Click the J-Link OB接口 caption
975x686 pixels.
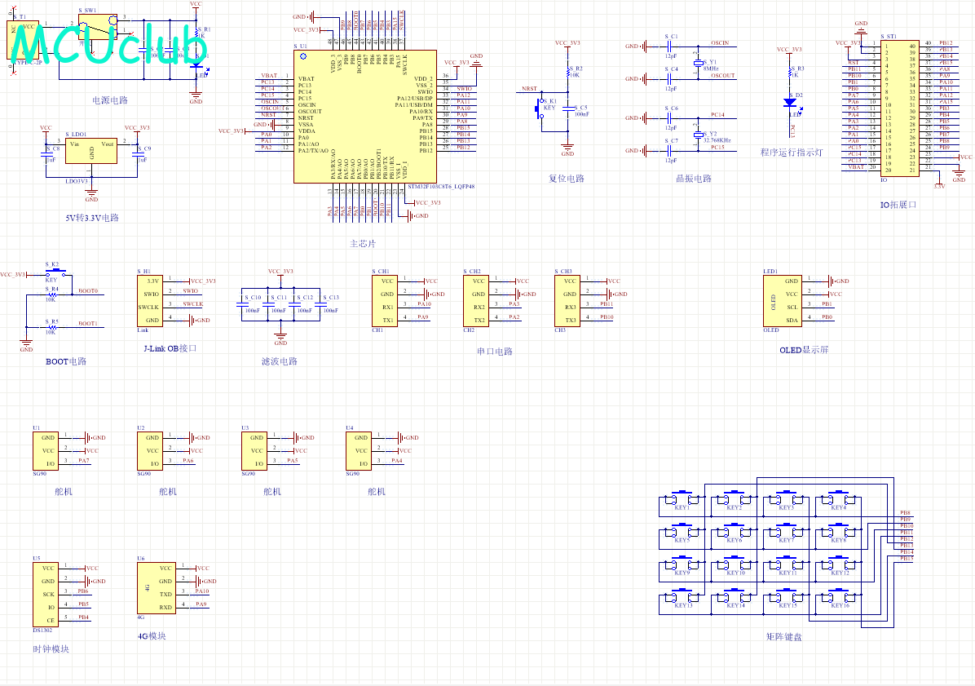click(x=170, y=348)
